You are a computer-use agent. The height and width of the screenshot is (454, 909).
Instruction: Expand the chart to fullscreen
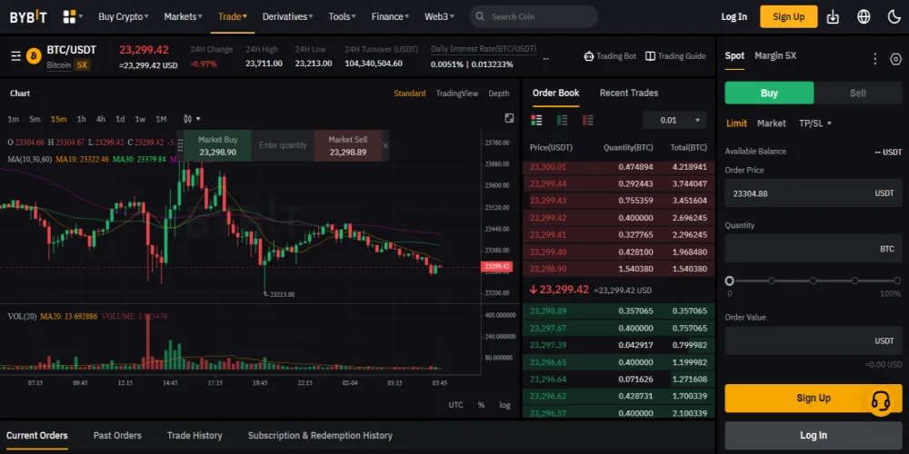[x=509, y=119]
